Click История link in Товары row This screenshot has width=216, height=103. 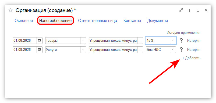pos(194,41)
